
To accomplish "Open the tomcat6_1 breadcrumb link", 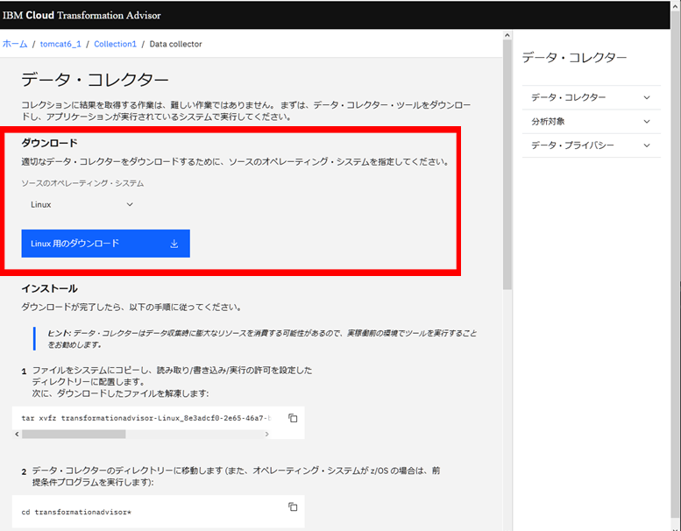I will point(60,44).
